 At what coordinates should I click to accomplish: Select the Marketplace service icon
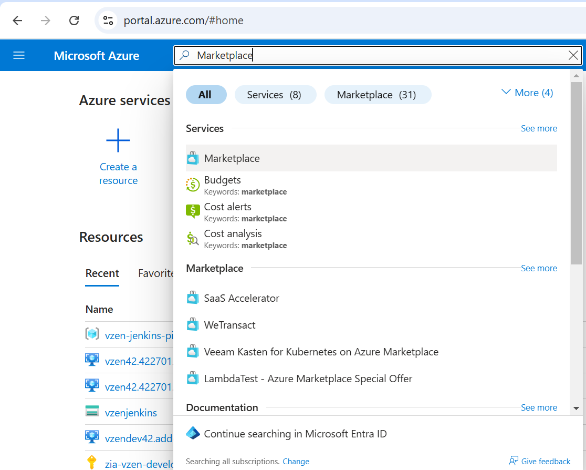point(193,158)
